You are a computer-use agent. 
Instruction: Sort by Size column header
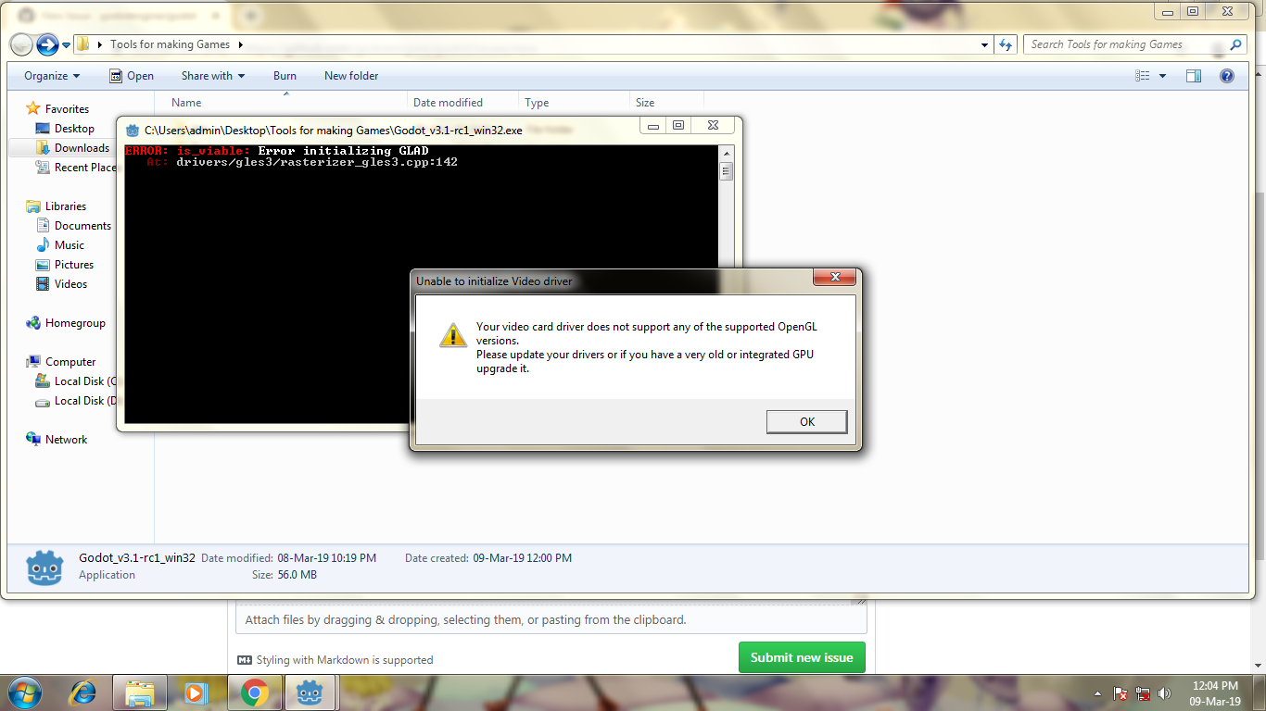(645, 103)
